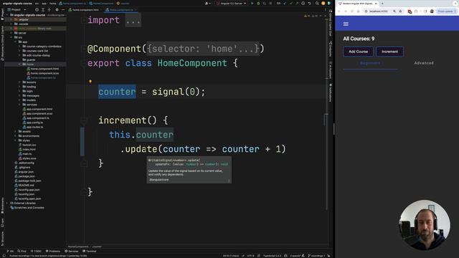Viewport: 459px width, 258px height.
Task: Select the Advanced tab in the web app
Action: tap(424, 63)
